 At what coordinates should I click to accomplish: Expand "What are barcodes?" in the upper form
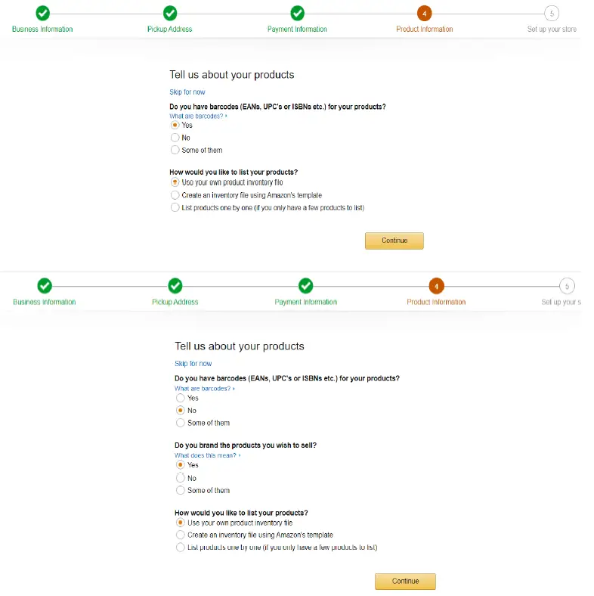(198, 116)
